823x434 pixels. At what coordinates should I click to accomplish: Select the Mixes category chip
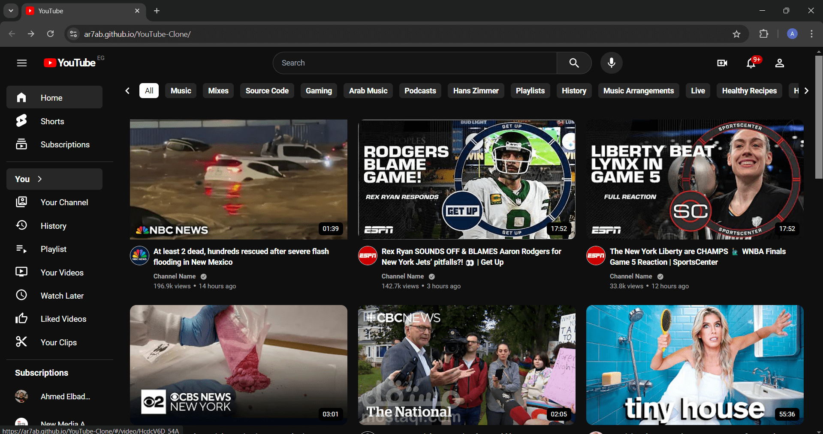pyautogui.click(x=218, y=90)
